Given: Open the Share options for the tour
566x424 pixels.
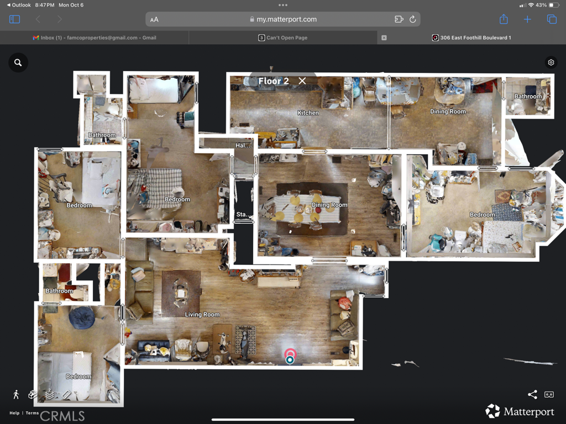Looking at the screenshot, I should (x=532, y=394).
